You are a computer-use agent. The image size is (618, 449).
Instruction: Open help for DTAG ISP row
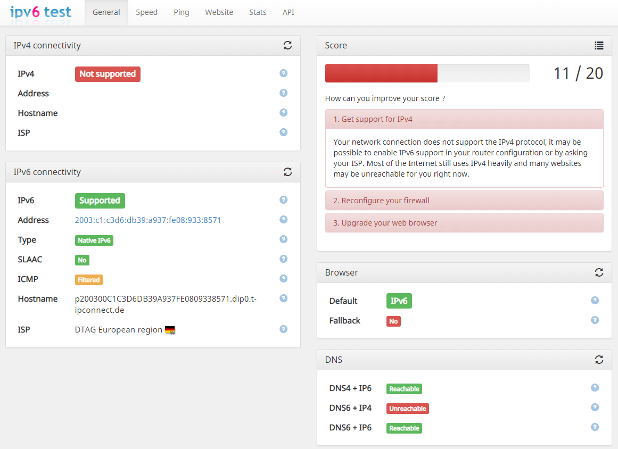click(283, 329)
